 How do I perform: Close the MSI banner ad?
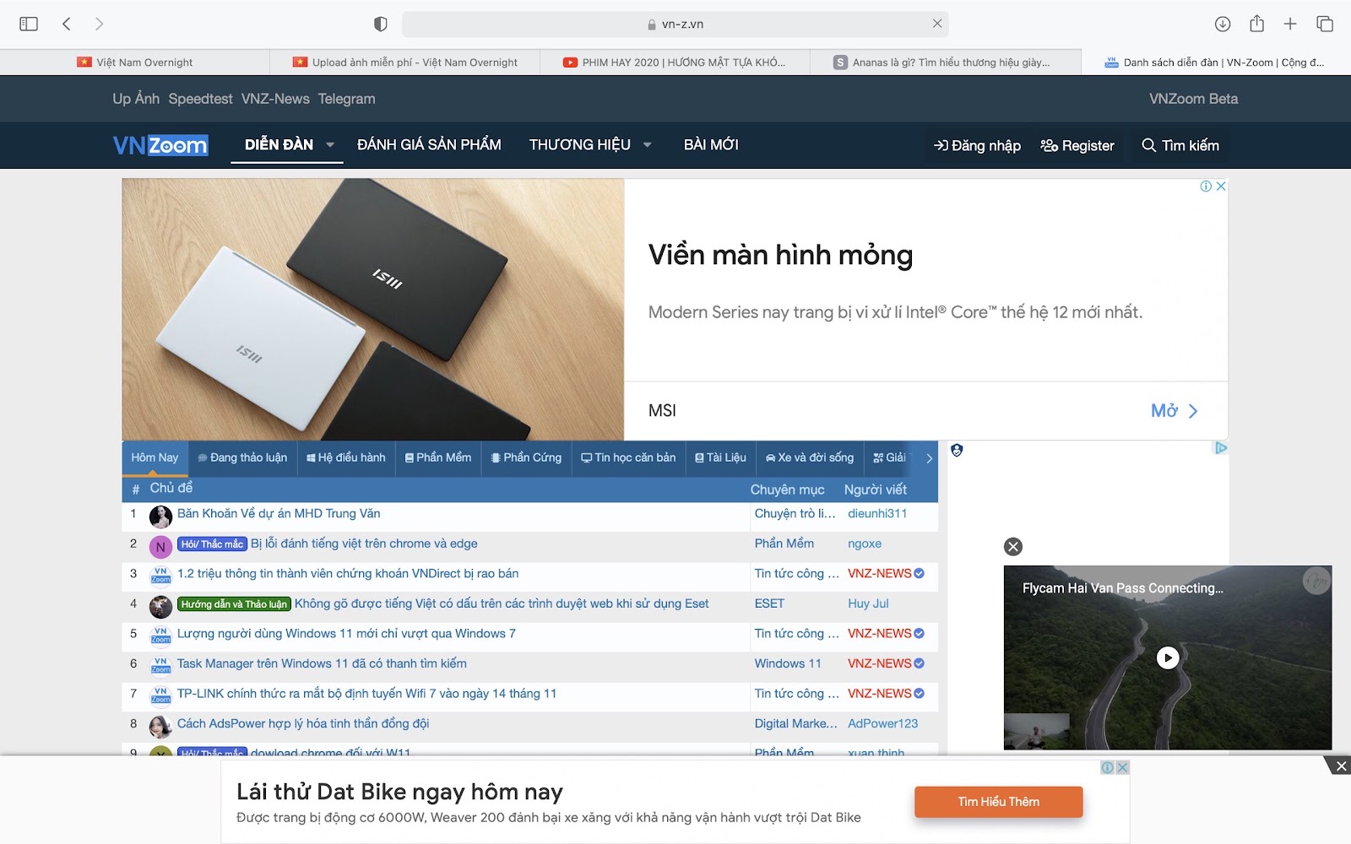point(1220,187)
